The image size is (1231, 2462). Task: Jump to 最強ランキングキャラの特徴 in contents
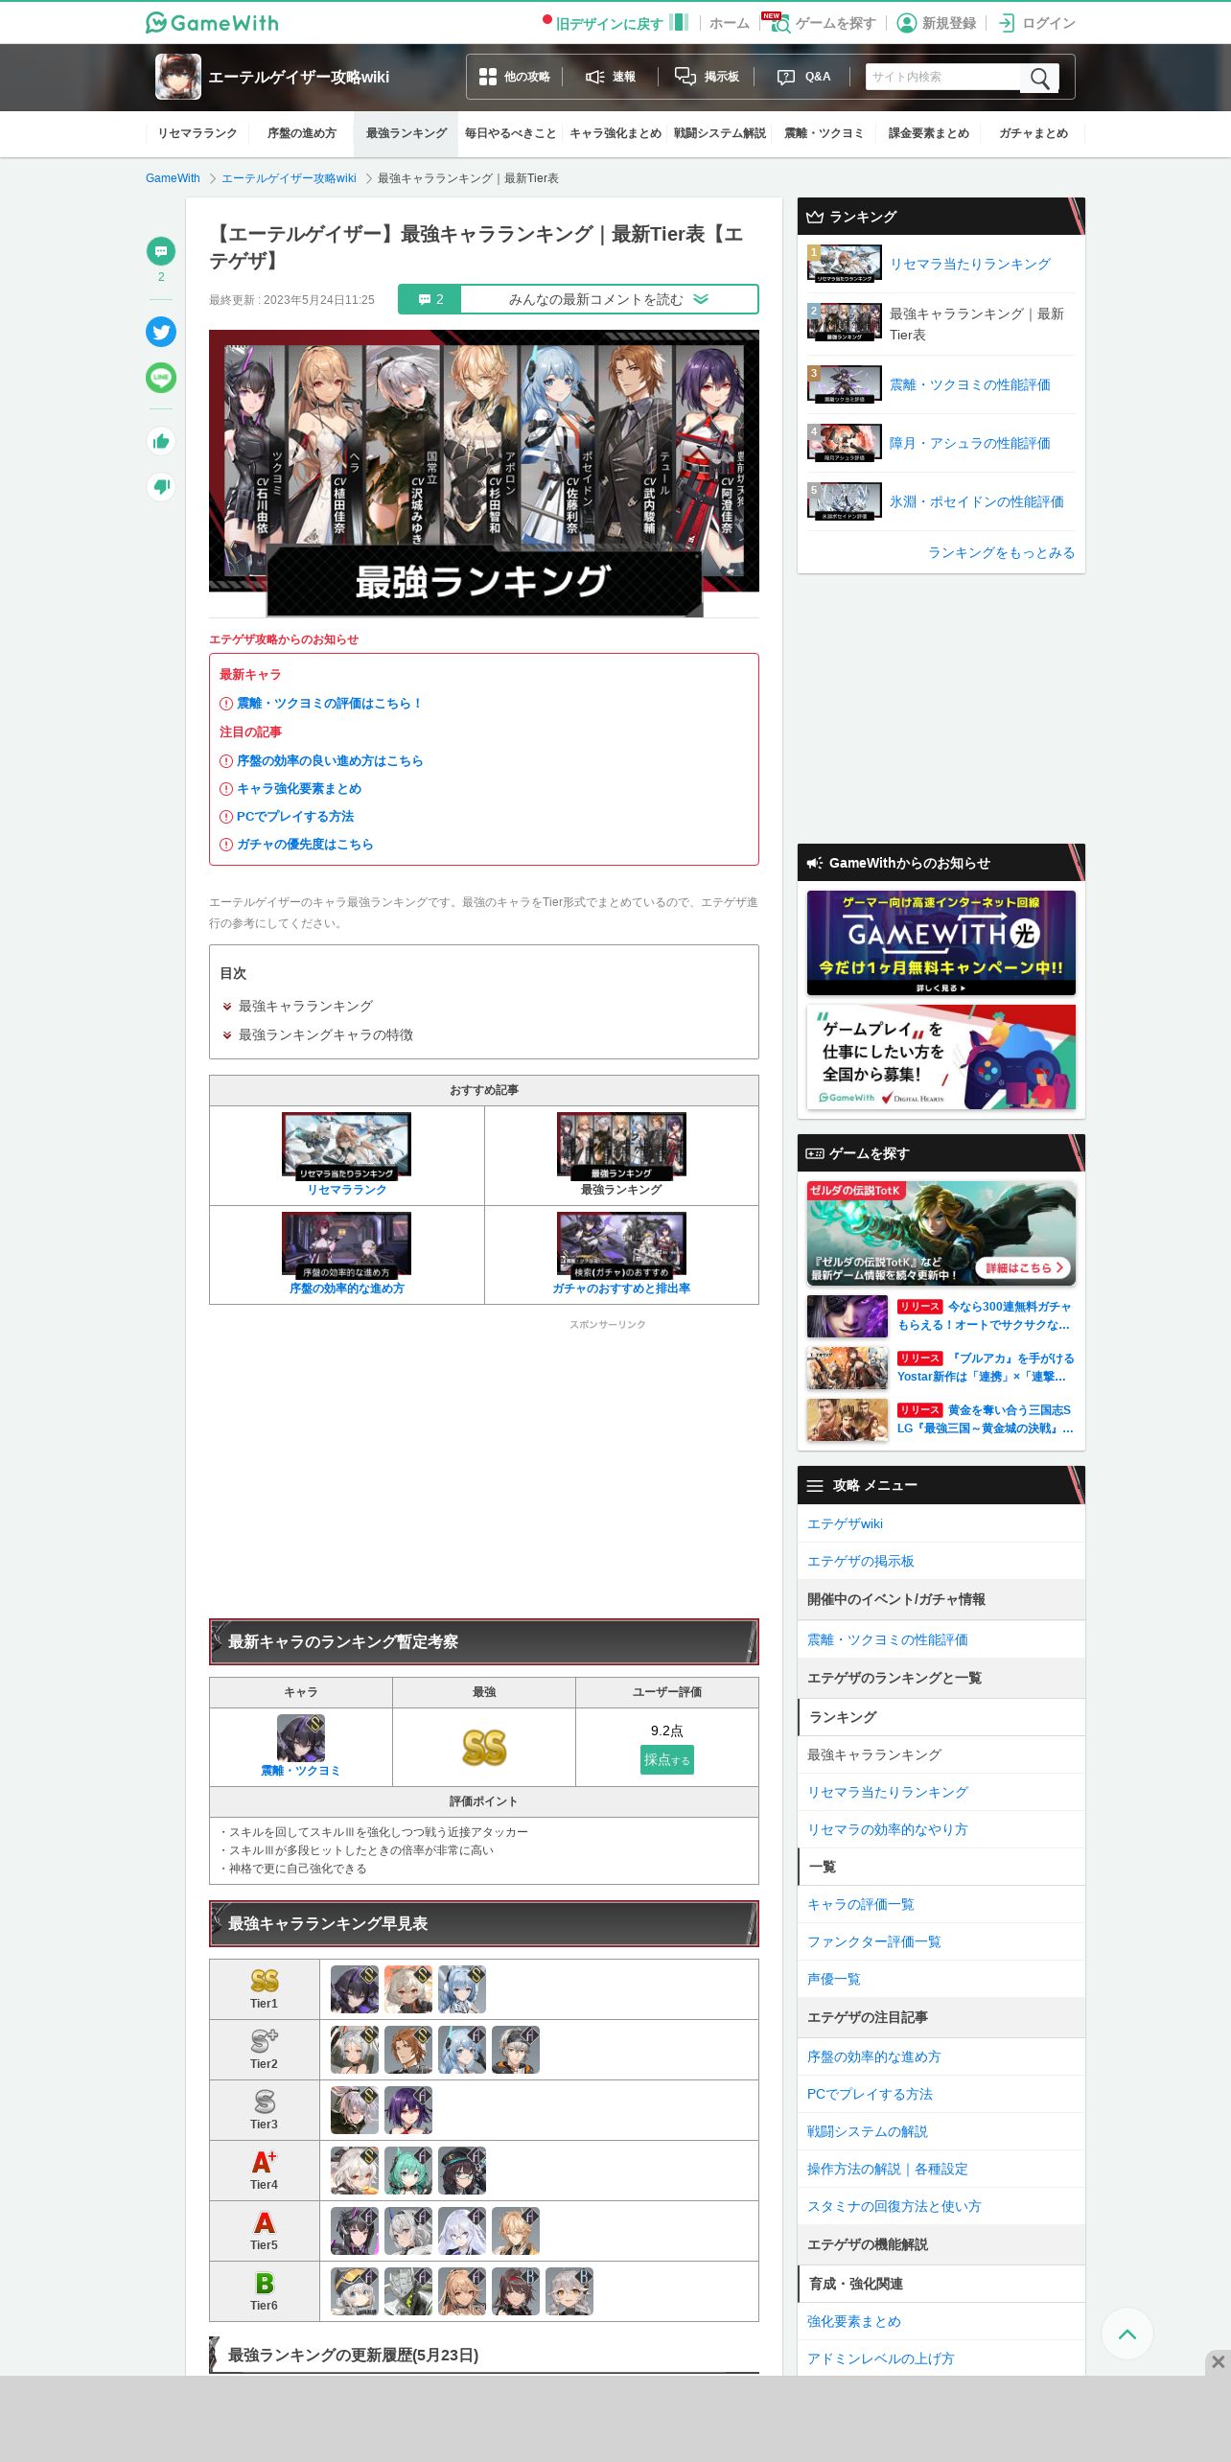325,1034
